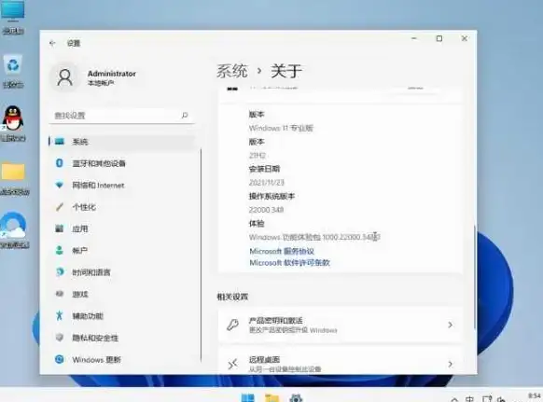Click the key icon for 产品密钥
Image resolution: width=543 pixels, height=402 pixels.
point(232,325)
